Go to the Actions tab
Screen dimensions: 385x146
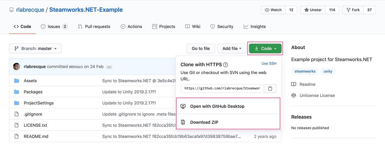[131, 27]
